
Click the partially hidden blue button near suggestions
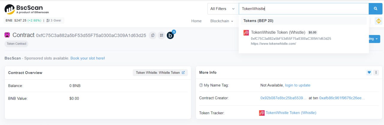tap(374, 39)
